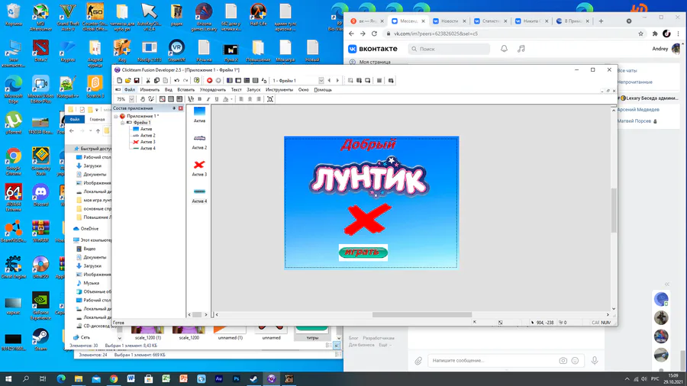Click the Italic text formatting icon
The width and height of the screenshot is (687, 386).
(x=208, y=99)
